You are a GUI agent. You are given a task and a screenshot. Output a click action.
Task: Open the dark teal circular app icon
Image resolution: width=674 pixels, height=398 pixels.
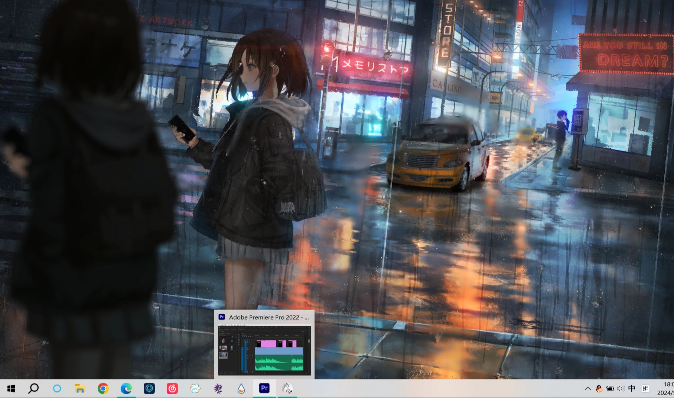[149, 389]
